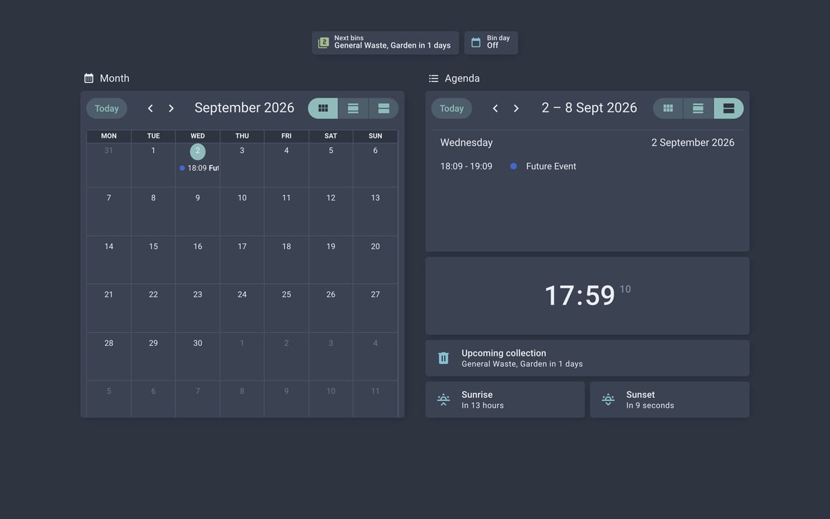Viewport: 830px width, 519px height.
Task: Open Future Event in the Agenda list
Action: click(x=551, y=166)
